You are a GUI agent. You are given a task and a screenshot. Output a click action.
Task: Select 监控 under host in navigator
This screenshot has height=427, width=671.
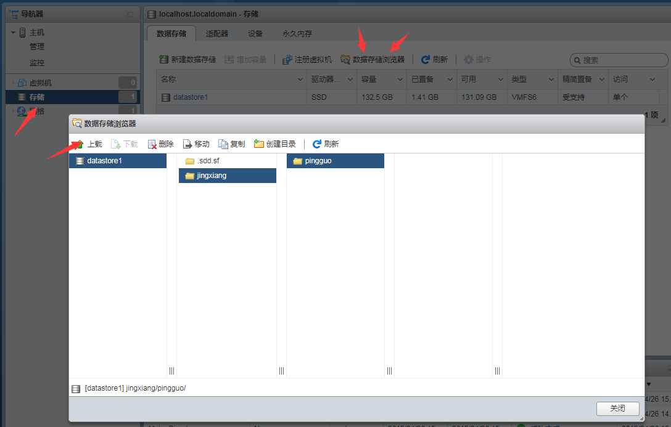click(37, 63)
